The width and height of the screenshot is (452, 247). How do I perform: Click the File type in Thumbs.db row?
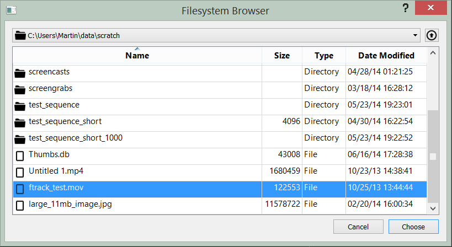coord(311,154)
